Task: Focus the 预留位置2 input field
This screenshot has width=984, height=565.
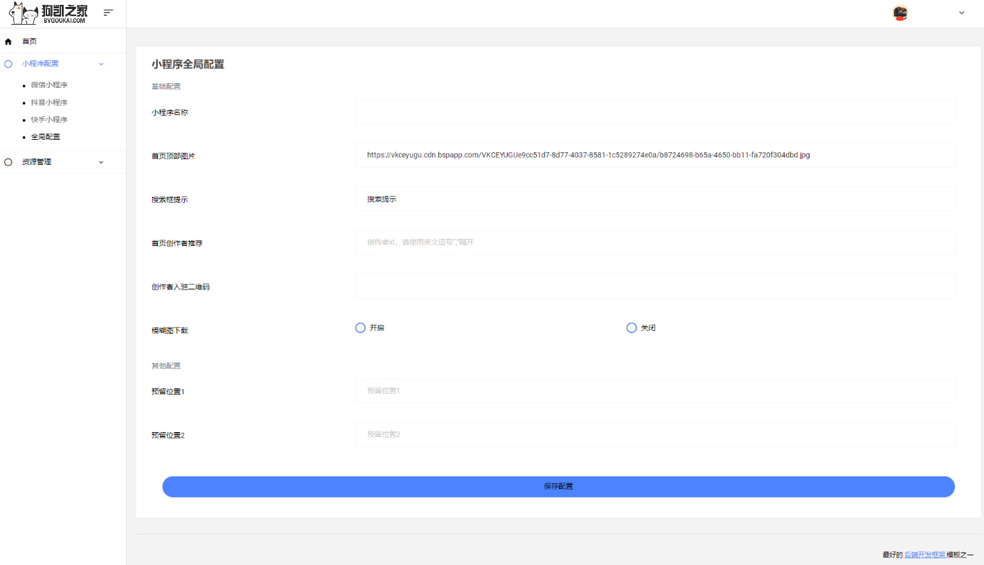Action: [655, 434]
